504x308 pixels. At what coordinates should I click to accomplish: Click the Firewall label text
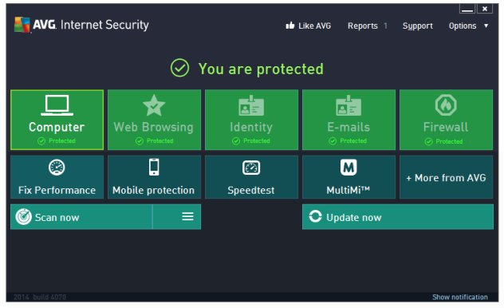point(446,127)
